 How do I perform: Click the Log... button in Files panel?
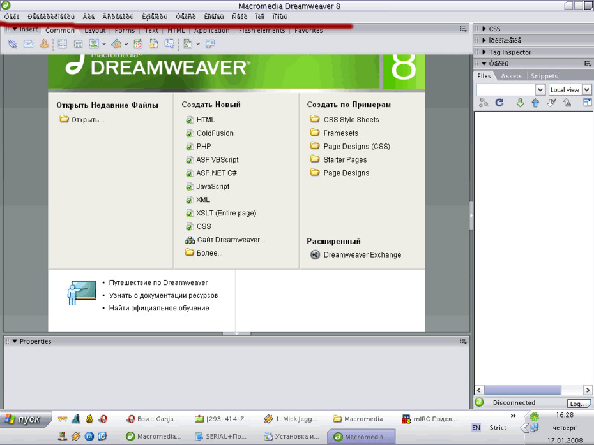pos(579,404)
